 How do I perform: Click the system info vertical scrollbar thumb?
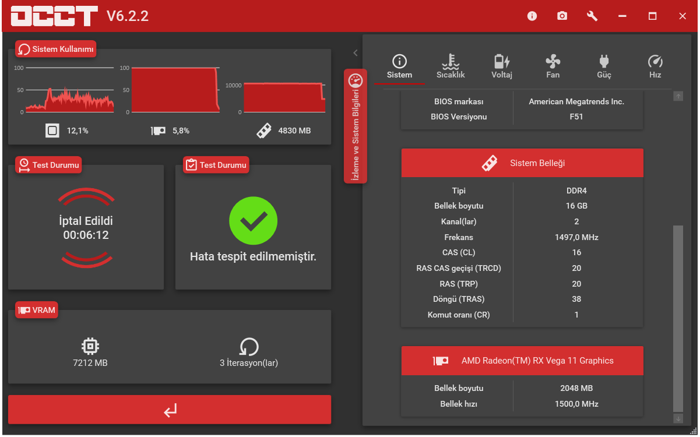click(678, 319)
